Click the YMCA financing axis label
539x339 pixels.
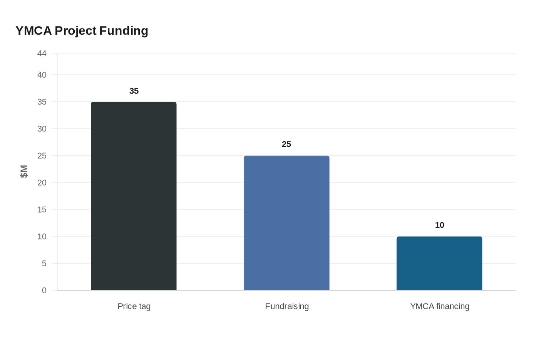tap(440, 306)
